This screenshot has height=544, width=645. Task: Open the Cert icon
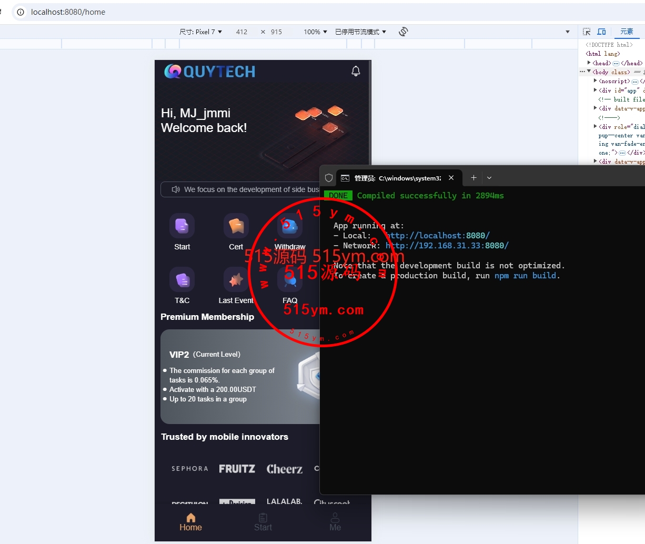[x=236, y=226]
